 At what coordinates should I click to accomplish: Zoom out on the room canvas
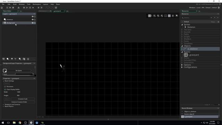tap(162, 16)
